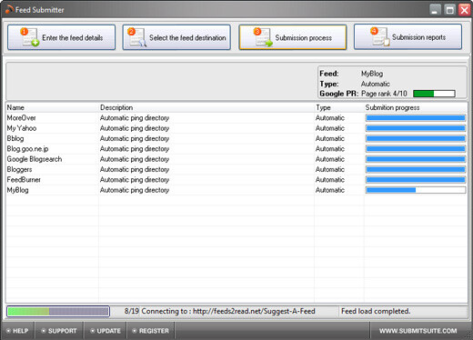Click the overall green submission progress bar

point(58,311)
